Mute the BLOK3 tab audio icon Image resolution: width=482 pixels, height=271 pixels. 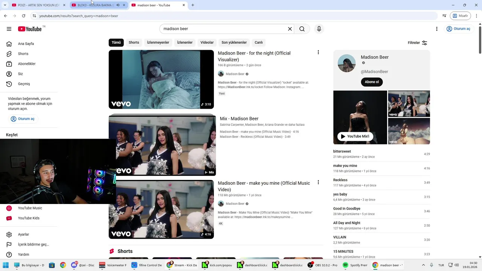click(x=118, y=5)
